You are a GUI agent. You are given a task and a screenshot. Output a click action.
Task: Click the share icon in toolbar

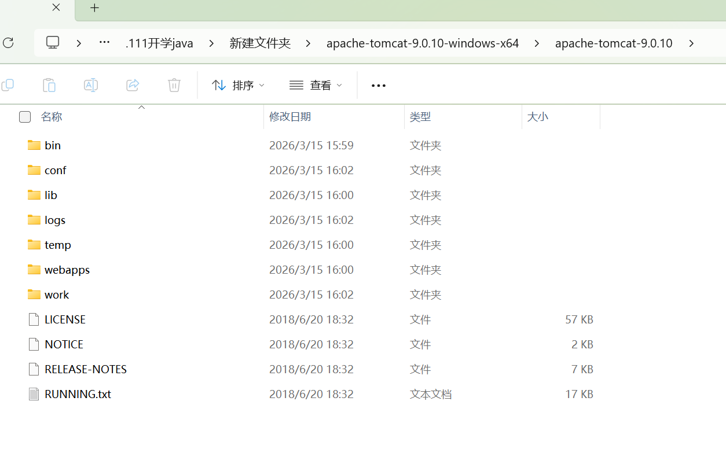[x=133, y=85]
